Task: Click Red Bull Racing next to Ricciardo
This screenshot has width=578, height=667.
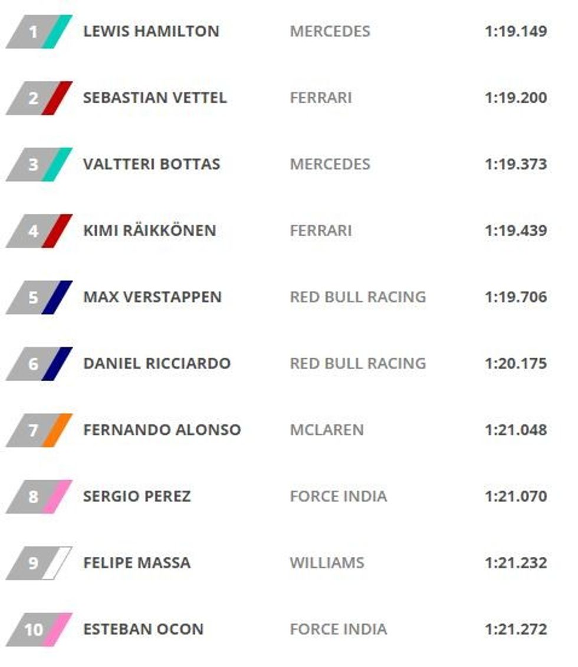Action: [357, 364]
